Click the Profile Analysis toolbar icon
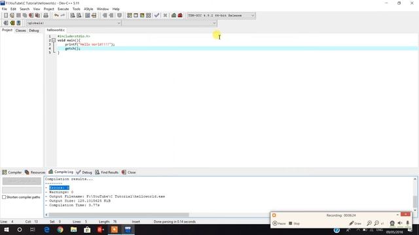 point(173,16)
